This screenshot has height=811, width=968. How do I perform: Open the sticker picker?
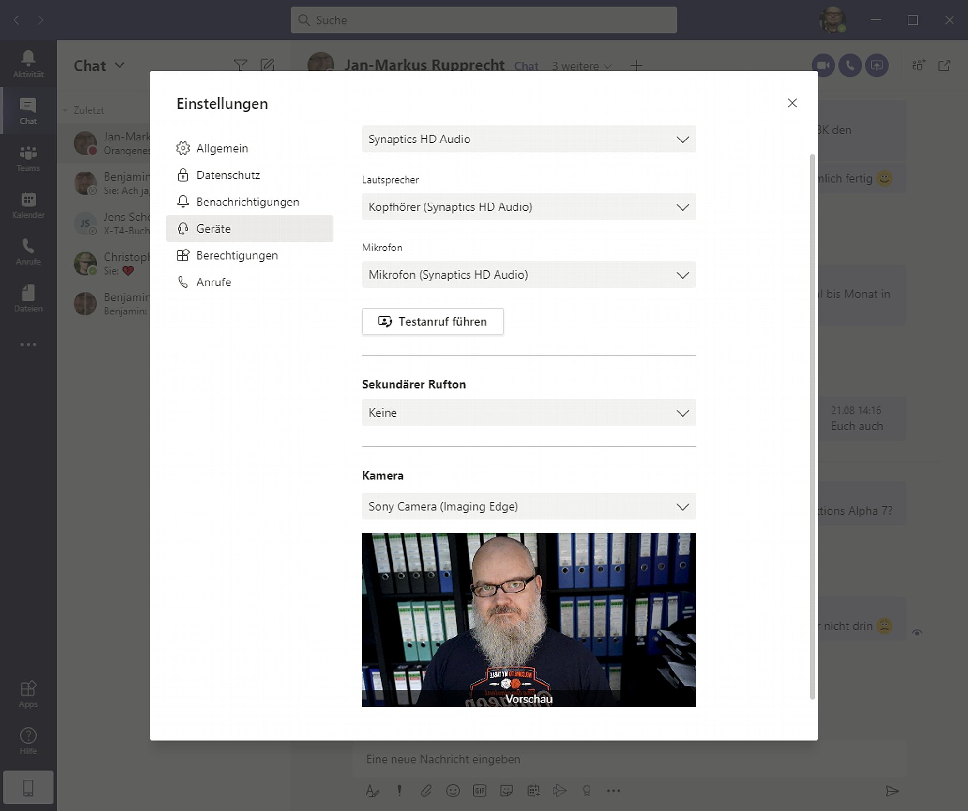click(506, 791)
